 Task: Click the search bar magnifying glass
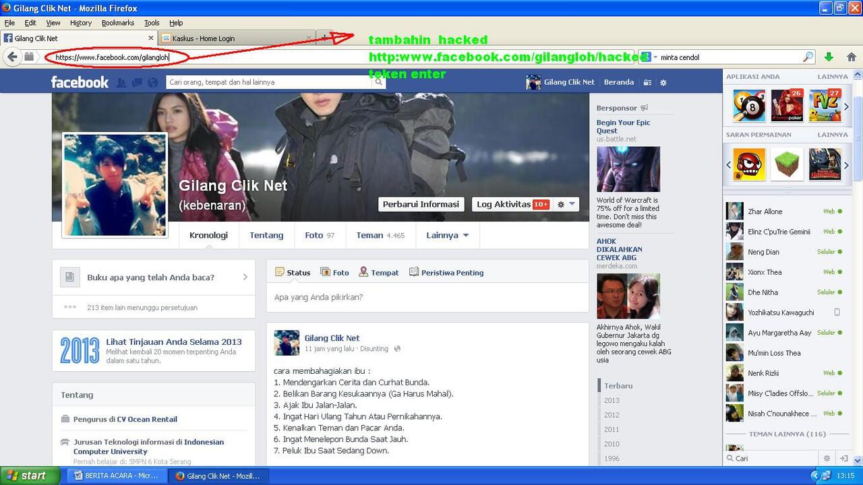[x=808, y=57]
